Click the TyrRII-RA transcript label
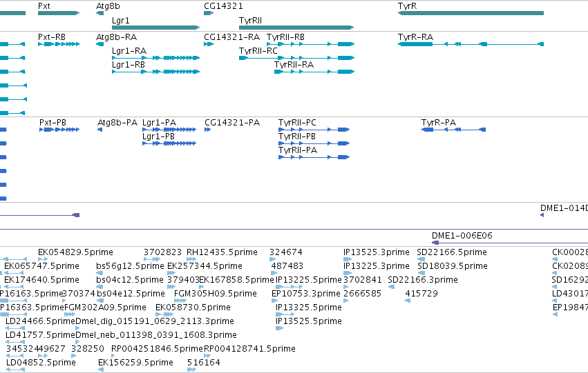The width and height of the screenshot is (588, 373). [294, 65]
